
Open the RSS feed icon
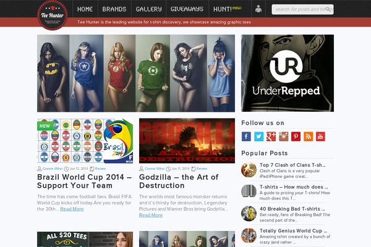[309, 136]
